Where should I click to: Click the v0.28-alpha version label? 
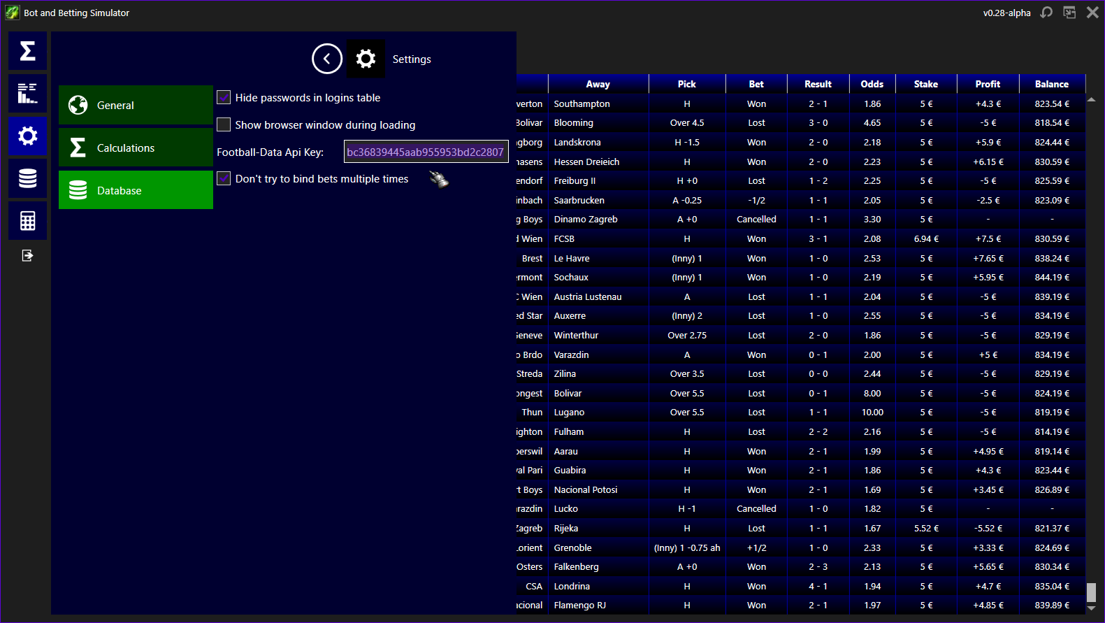pyautogui.click(x=1006, y=13)
